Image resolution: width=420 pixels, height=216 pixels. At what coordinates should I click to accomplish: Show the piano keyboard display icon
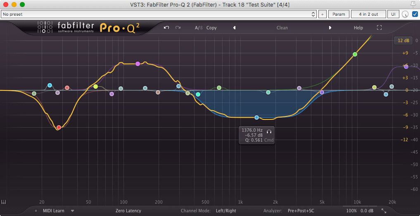(3, 202)
